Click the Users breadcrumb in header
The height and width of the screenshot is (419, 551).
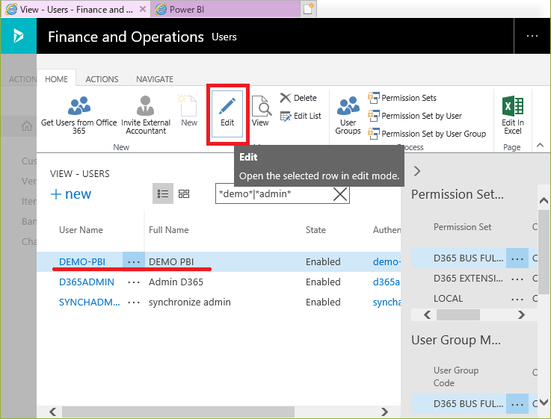click(224, 37)
